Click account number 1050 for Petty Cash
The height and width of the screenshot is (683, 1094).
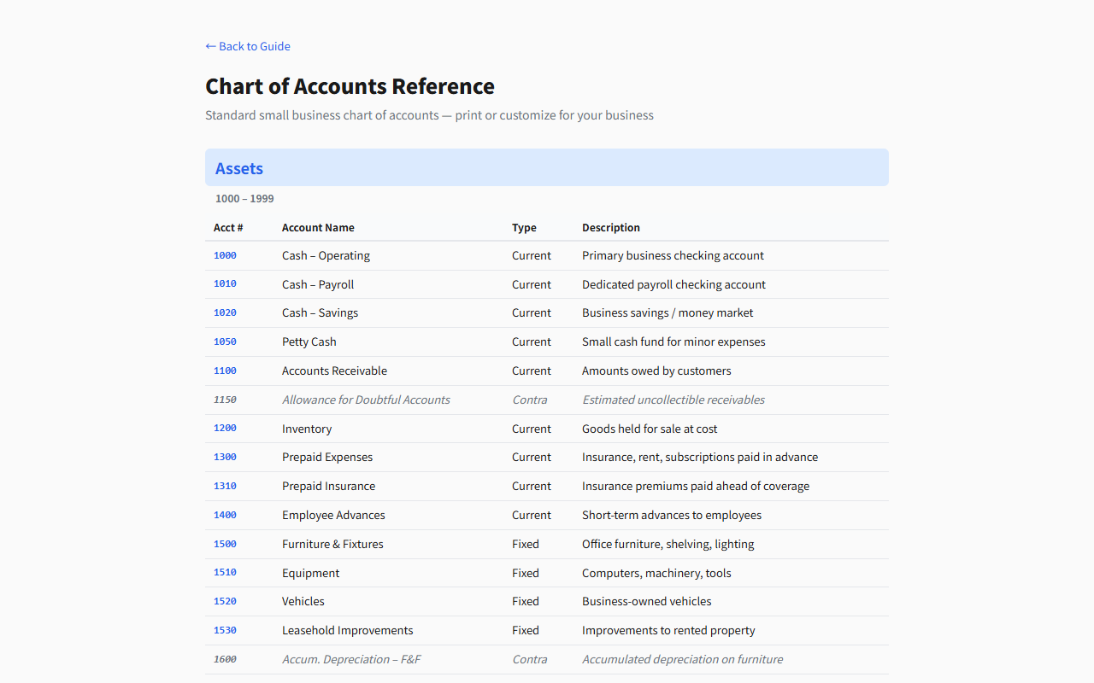pyautogui.click(x=225, y=341)
